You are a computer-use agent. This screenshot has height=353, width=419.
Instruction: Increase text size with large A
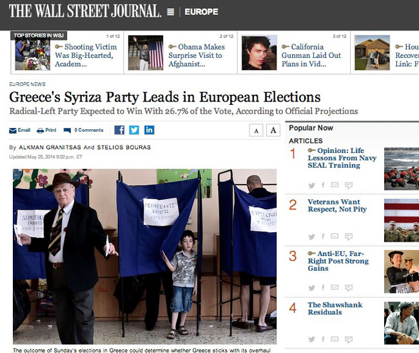coord(273,131)
